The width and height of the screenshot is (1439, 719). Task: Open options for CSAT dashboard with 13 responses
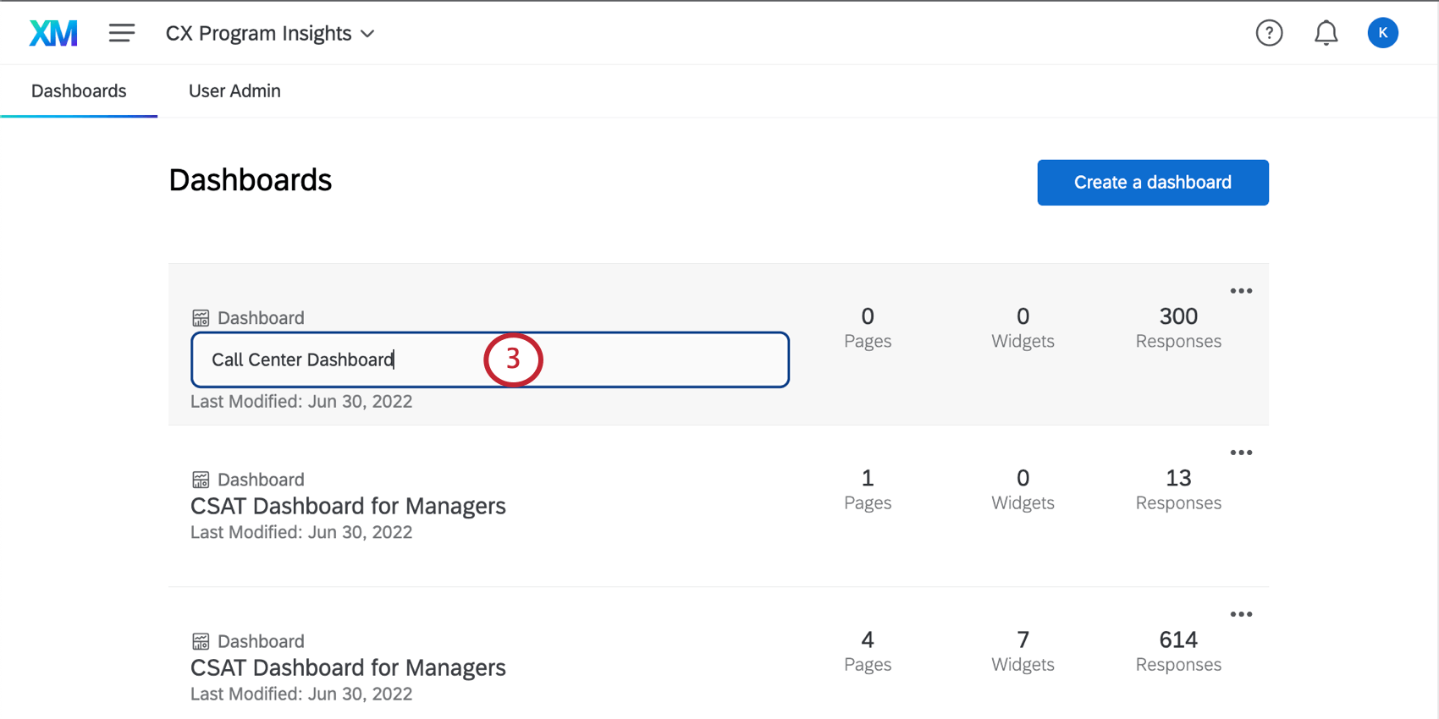pos(1241,453)
